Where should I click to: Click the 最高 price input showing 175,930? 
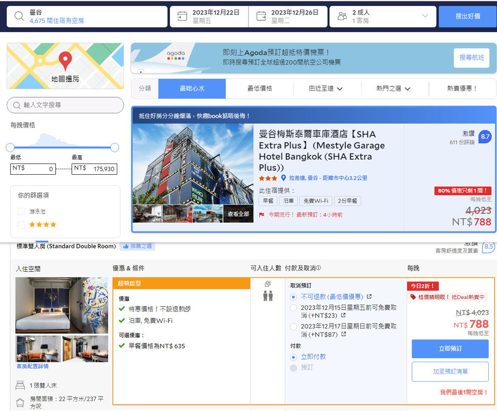(x=94, y=169)
